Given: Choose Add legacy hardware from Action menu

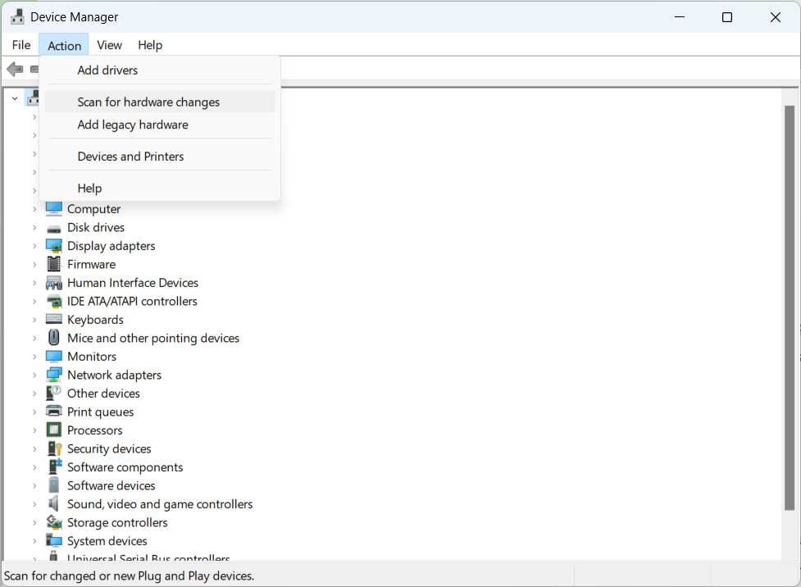Looking at the screenshot, I should [132, 125].
